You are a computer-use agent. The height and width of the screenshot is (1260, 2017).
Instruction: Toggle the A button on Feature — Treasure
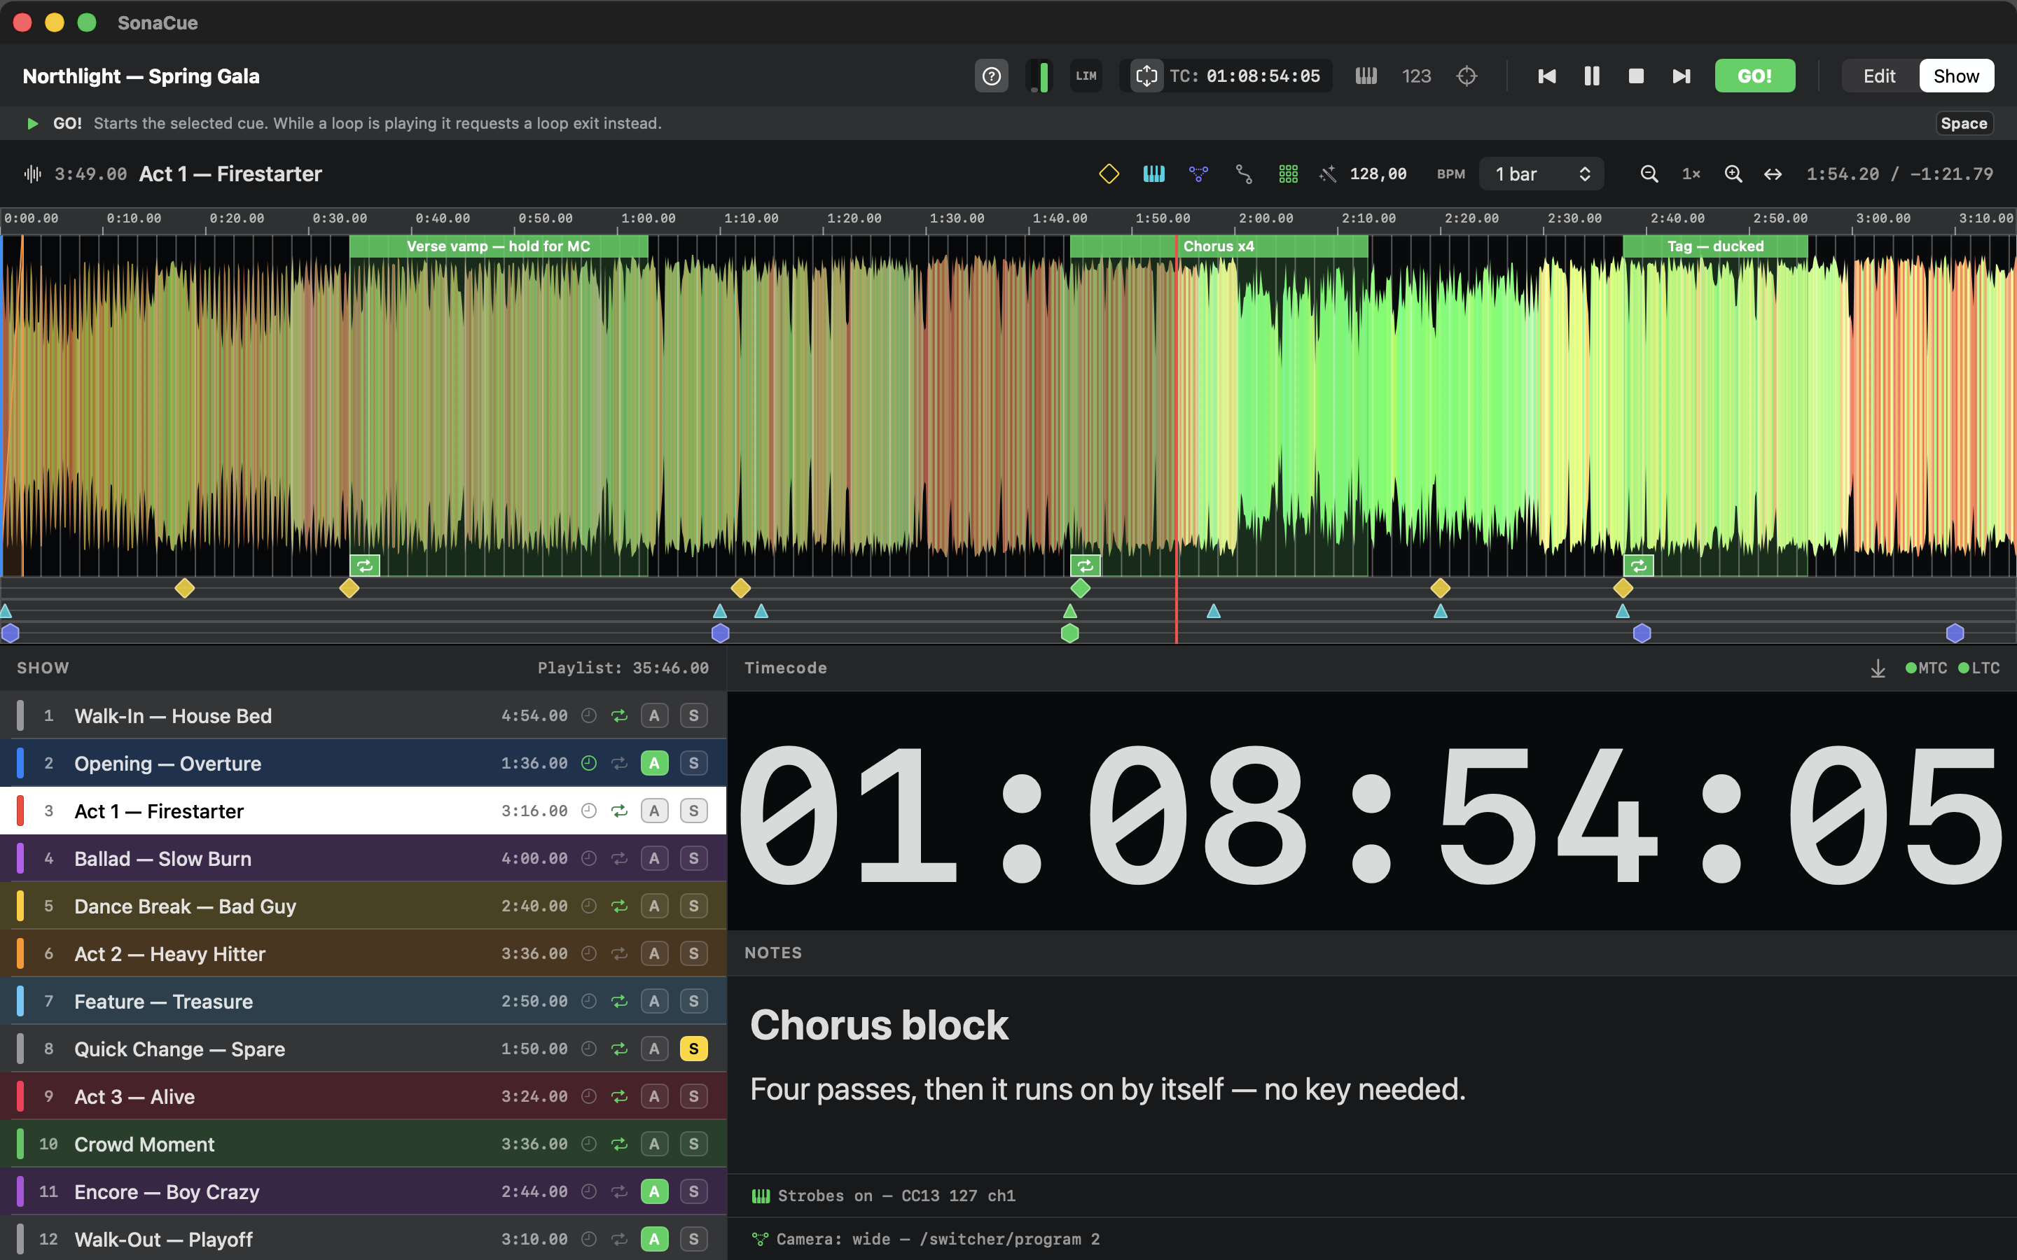[x=654, y=1001]
